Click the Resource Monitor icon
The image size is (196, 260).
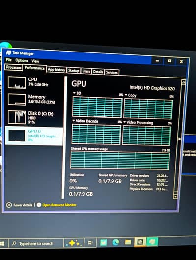pos(39,205)
